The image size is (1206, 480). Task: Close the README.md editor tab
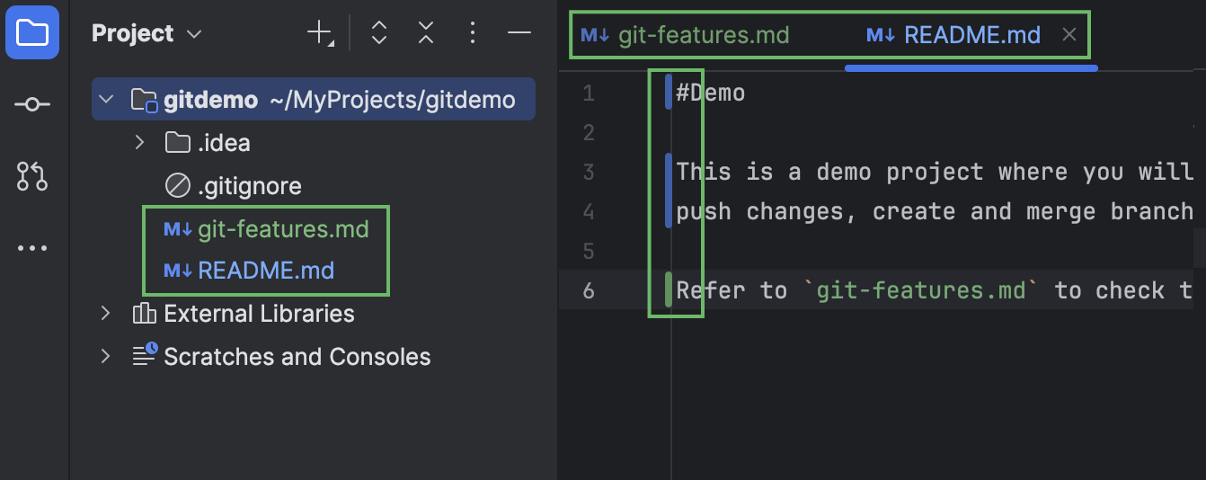1069,35
